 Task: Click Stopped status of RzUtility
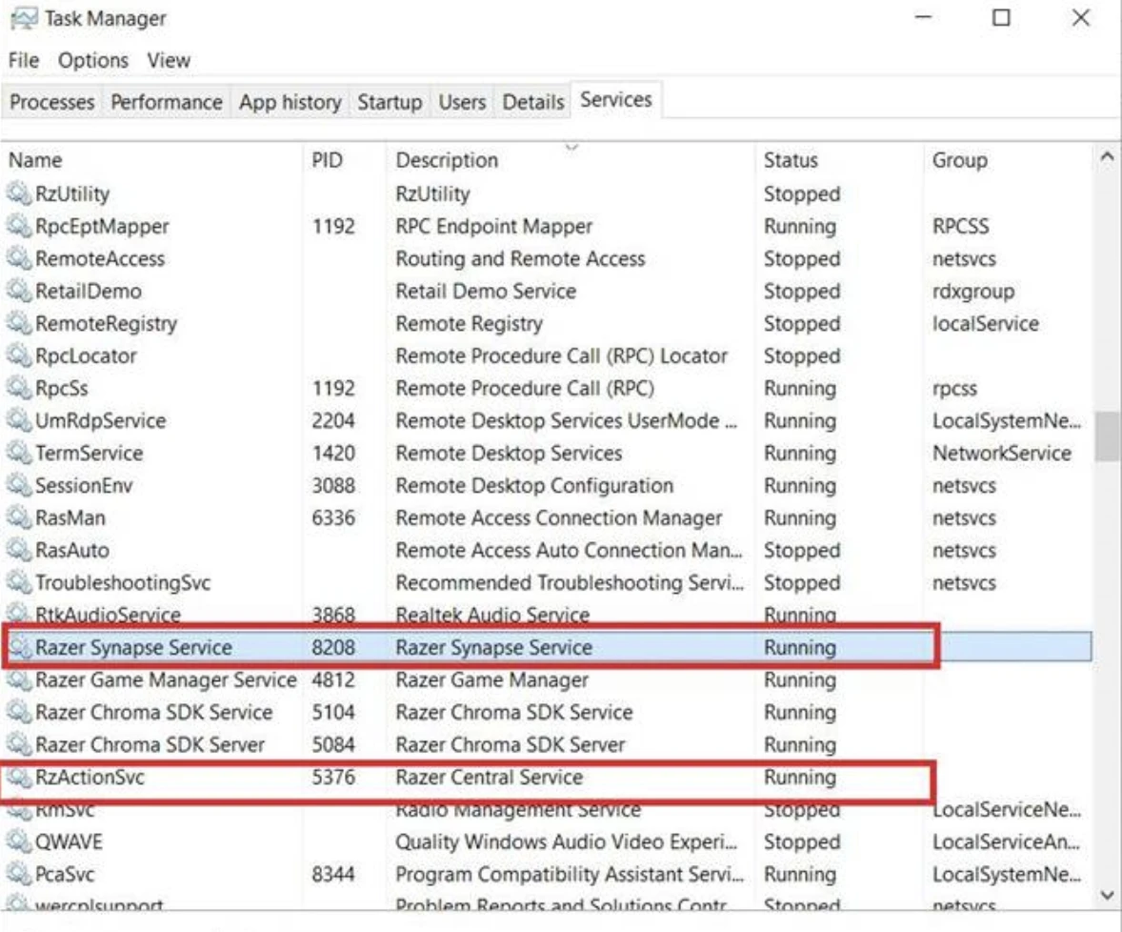pos(801,194)
